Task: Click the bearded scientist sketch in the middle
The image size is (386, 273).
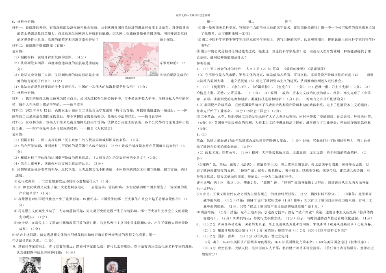Action: [x=72, y=264]
